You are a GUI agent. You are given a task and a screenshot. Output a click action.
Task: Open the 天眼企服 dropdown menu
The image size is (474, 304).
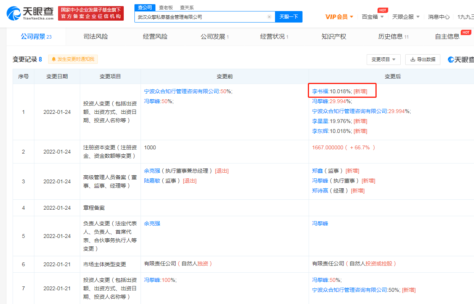(x=406, y=17)
